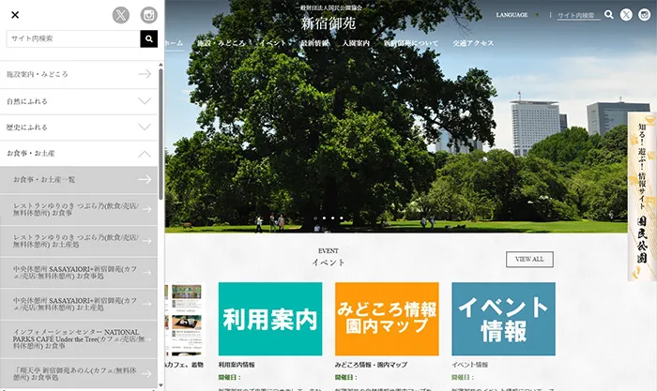Open the 利用案内 teal event card
Viewport: 657px width, 391px height.
pyautogui.click(x=270, y=319)
